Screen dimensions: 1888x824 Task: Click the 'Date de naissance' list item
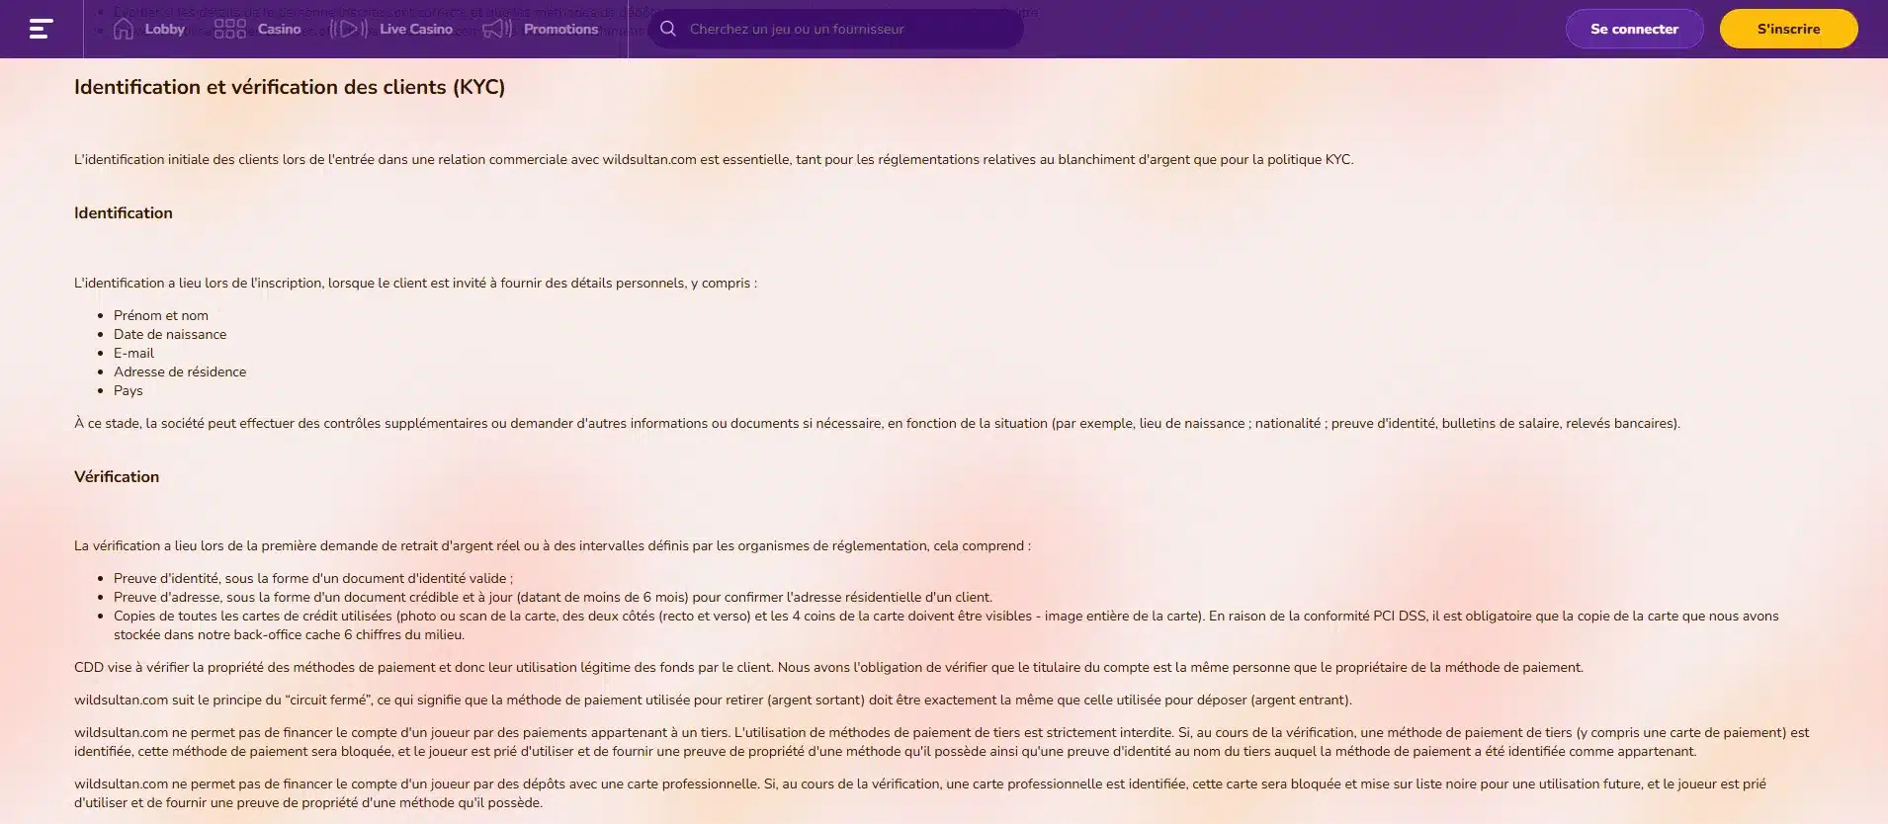[x=170, y=334]
